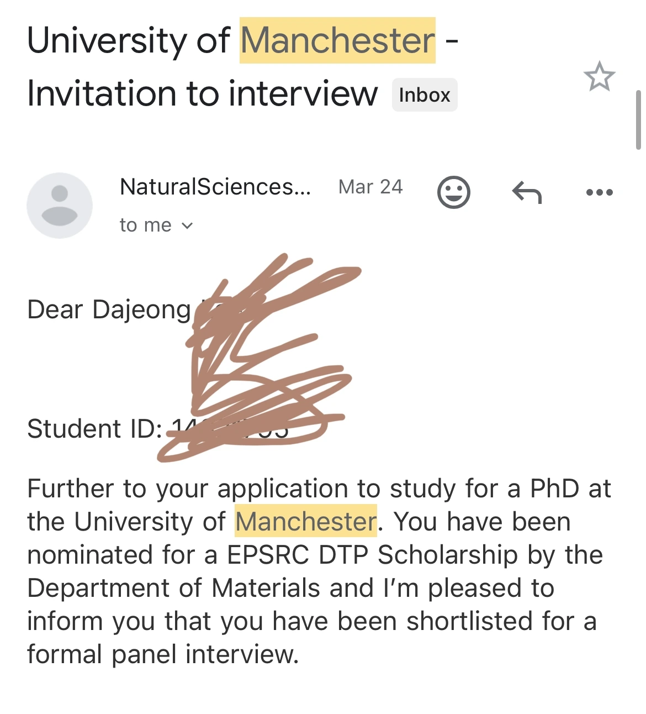Tap the Mar 24 date stamp
This screenshot has width=646, height=714.
click(x=370, y=187)
